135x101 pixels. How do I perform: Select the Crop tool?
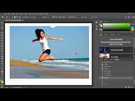[2, 33]
